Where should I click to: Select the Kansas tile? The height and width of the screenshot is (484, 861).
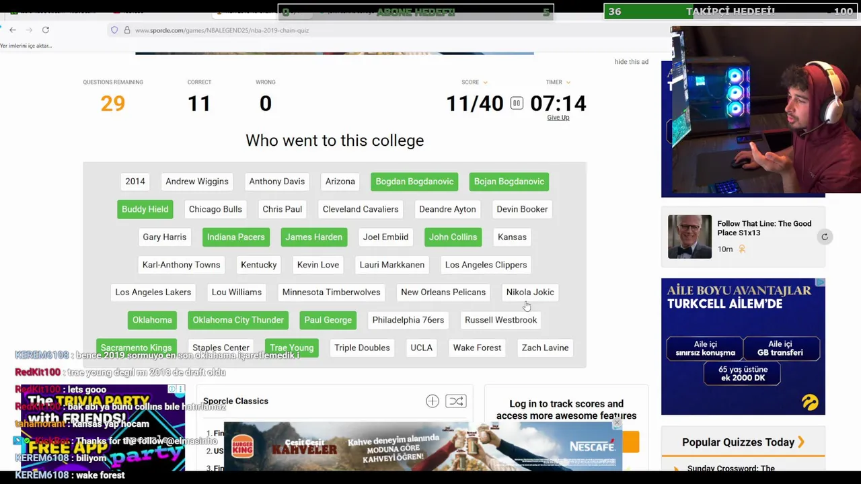512,237
